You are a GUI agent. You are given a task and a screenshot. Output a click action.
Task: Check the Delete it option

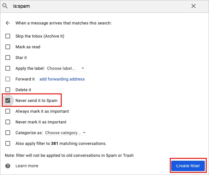(8, 90)
